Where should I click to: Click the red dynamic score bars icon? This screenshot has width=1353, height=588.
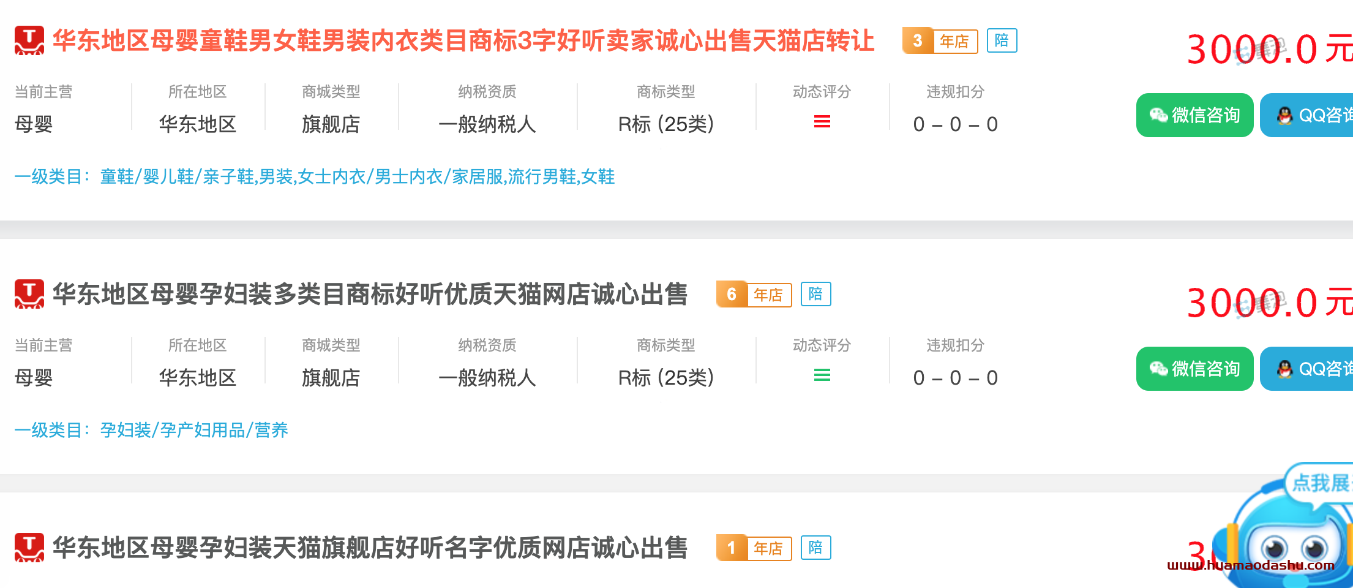[822, 122]
